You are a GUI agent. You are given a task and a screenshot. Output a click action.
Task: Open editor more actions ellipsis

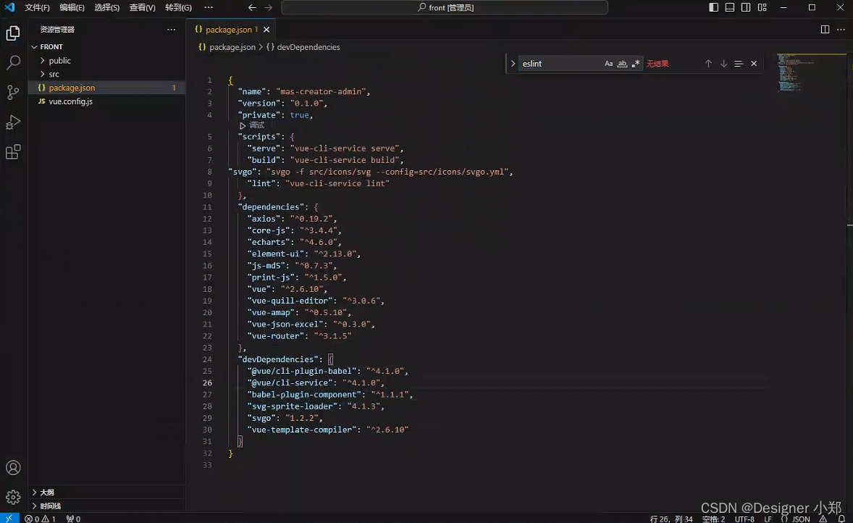point(841,30)
